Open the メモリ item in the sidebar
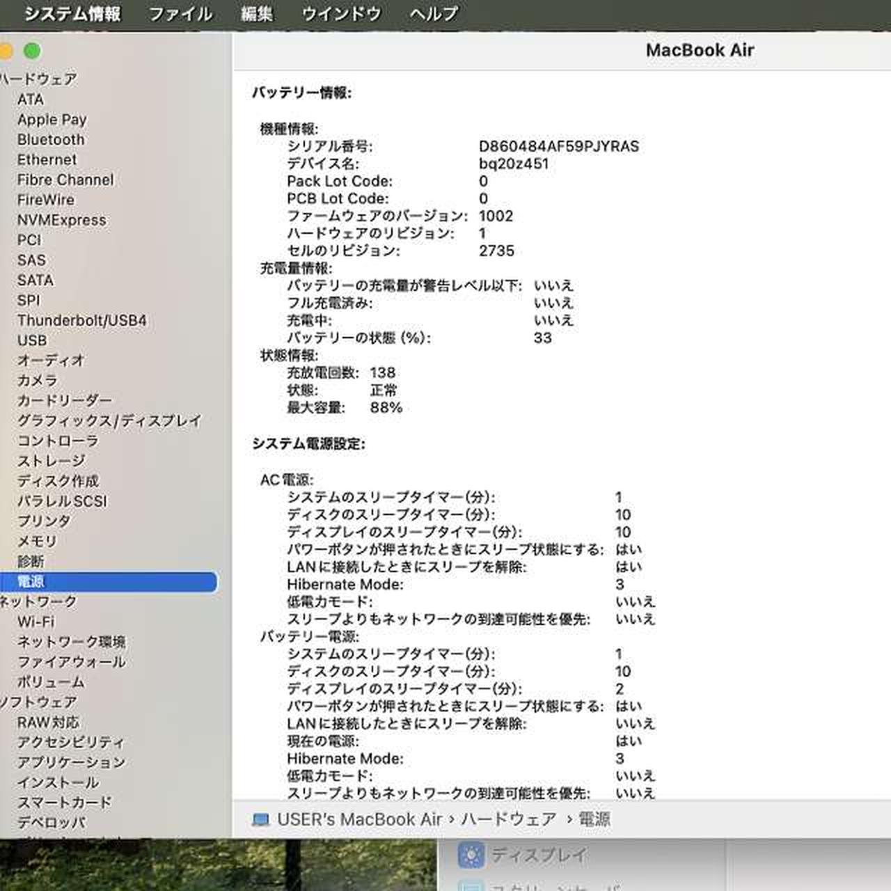Image resolution: width=891 pixels, height=891 pixels. (x=37, y=541)
